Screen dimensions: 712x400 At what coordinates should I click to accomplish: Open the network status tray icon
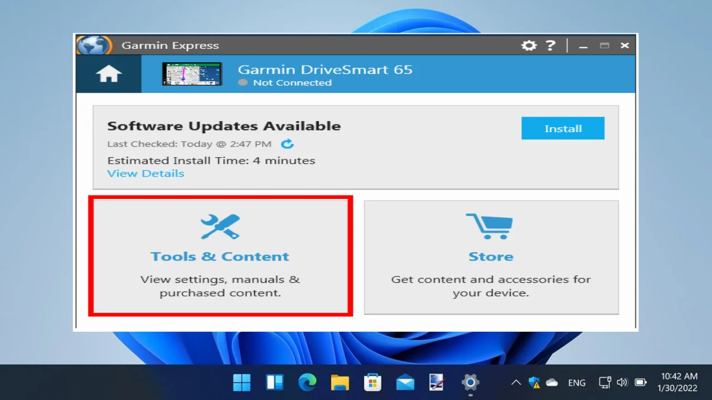coord(605,382)
